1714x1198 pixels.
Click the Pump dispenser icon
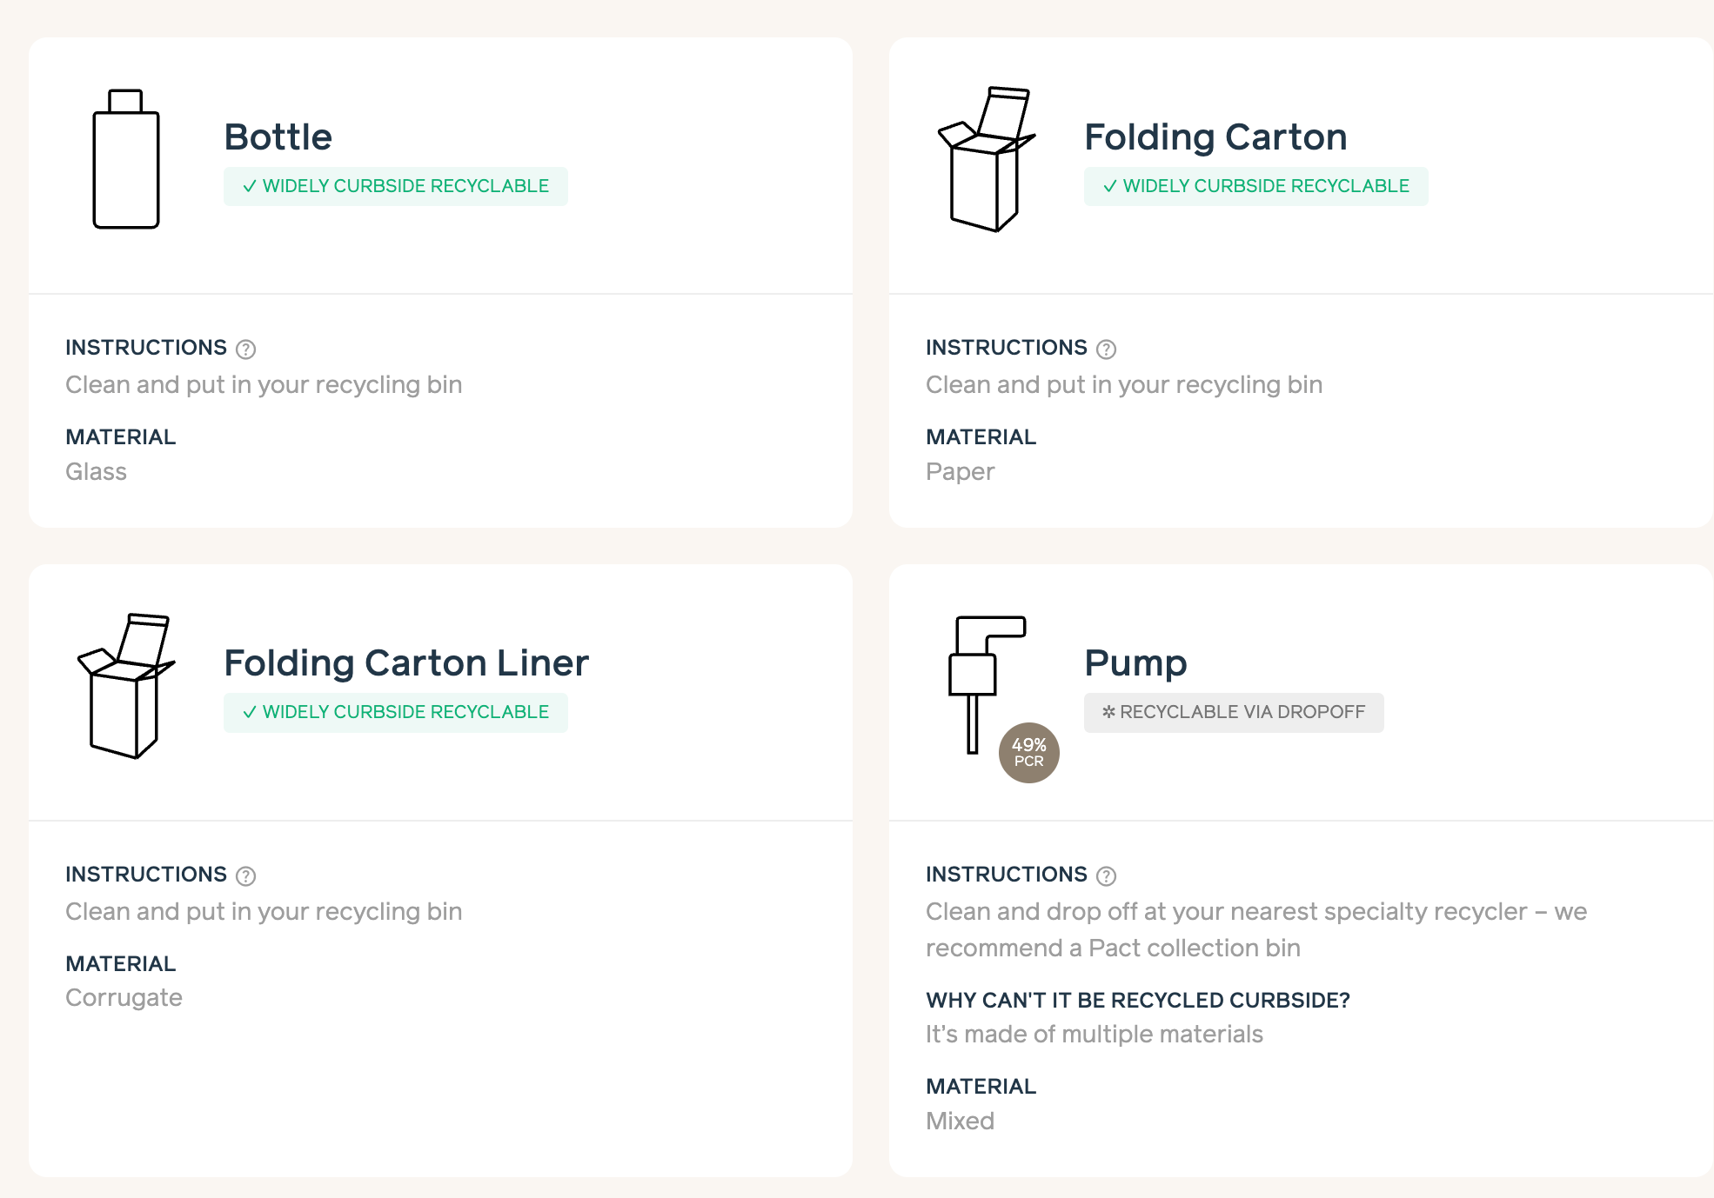pyautogui.click(x=987, y=685)
